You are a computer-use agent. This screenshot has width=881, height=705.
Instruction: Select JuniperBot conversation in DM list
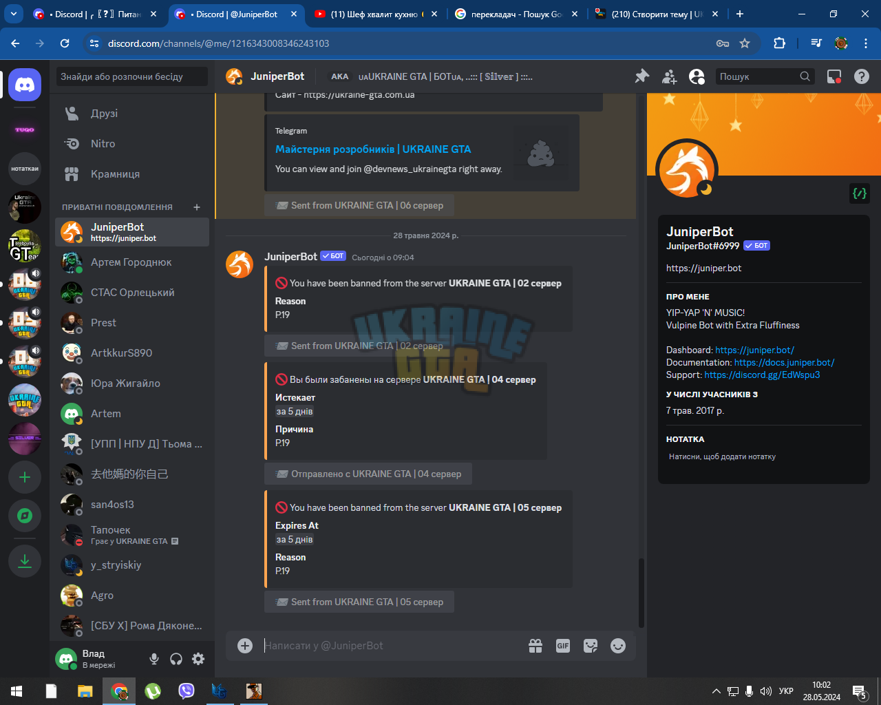pyautogui.click(x=132, y=232)
